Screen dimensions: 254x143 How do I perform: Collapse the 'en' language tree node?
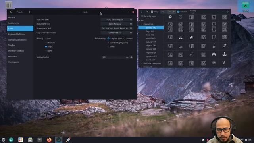pyautogui.click(x=140, y=21)
